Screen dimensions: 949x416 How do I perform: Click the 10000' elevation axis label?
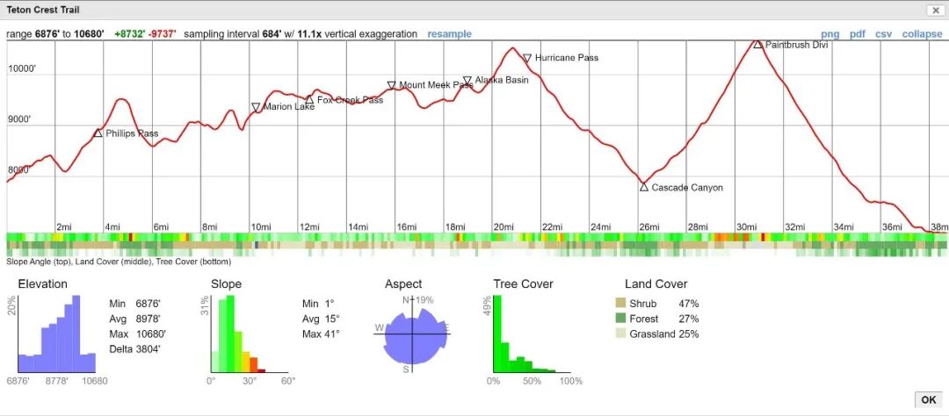[x=22, y=69]
